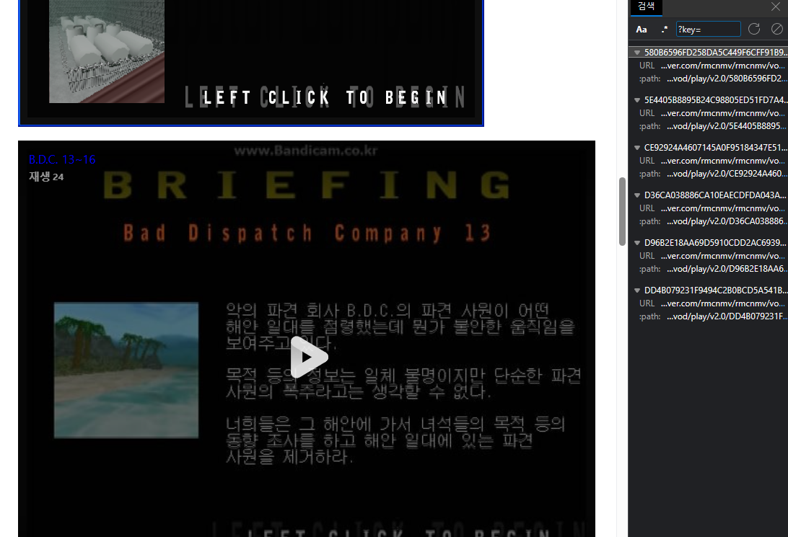This screenshot has width=788, height=537.
Task: Toggle the regular expression search option
Action: click(x=665, y=30)
